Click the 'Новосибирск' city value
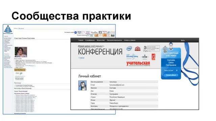This screenshot has height=121, width=216. [x=114, y=103]
